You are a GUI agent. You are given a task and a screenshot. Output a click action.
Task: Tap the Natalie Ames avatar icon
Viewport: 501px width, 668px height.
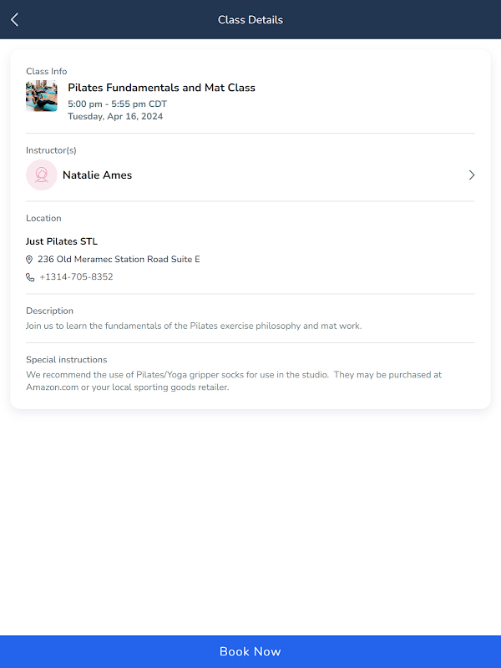coord(41,175)
